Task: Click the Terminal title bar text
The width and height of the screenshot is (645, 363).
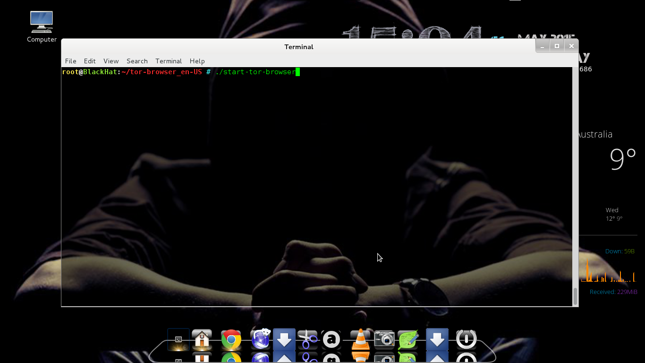Action: click(299, 47)
